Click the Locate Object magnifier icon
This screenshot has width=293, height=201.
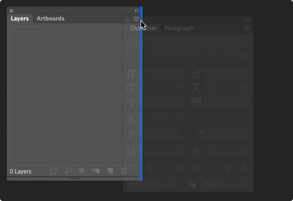(68, 171)
